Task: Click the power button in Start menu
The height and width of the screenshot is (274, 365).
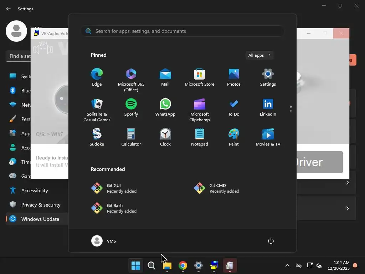Action: click(271, 241)
